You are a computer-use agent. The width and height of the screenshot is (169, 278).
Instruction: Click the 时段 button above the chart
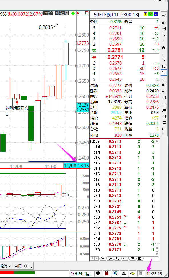point(48,13)
